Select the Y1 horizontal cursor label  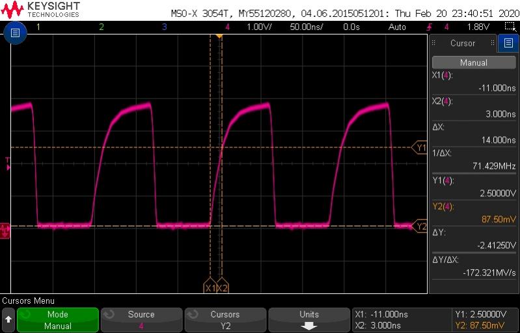pyautogui.click(x=420, y=148)
